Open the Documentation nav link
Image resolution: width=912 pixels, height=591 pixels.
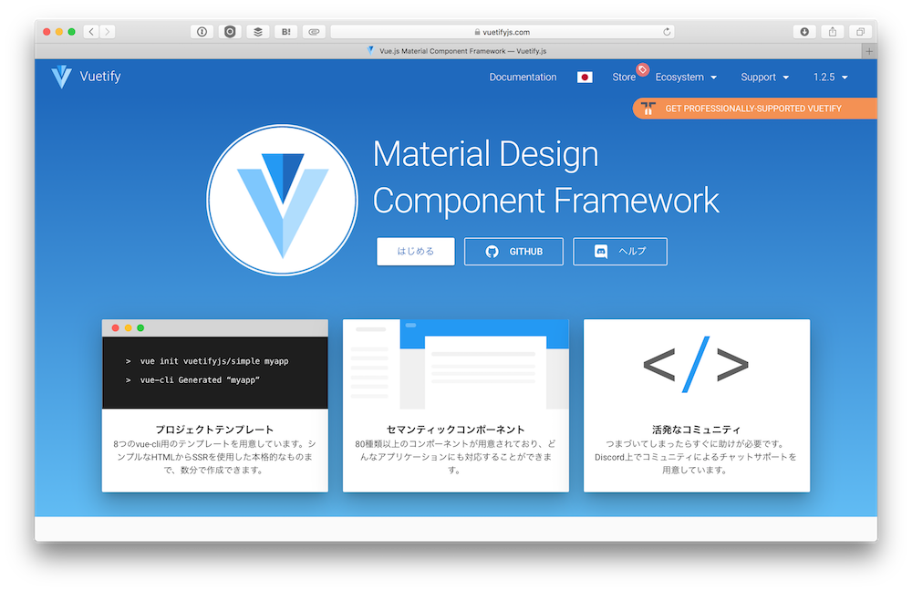pyautogui.click(x=523, y=78)
